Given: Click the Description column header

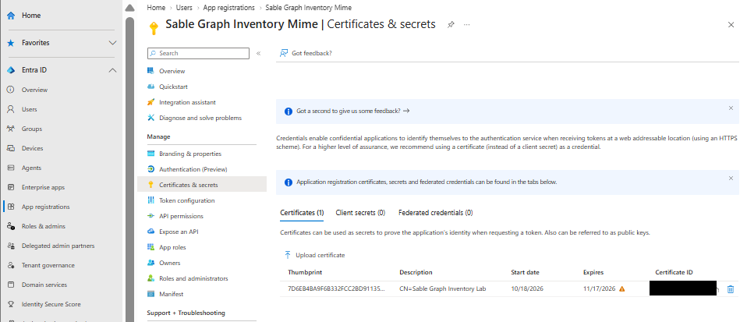Looking at the screenshot, I should click(416, 272).
